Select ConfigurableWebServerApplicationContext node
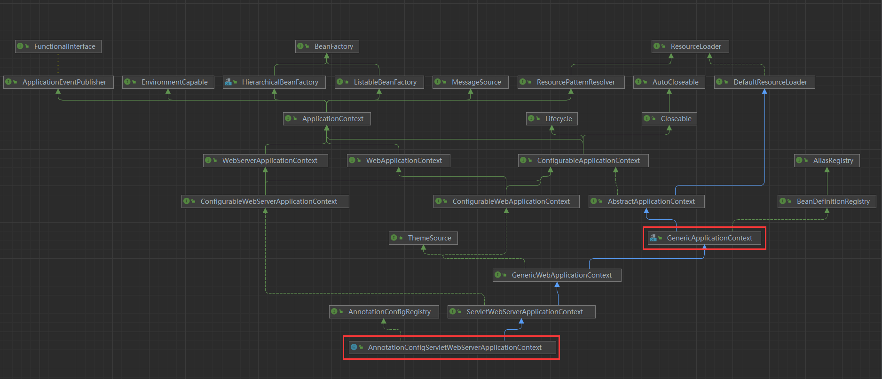Viewport: 882px width, 379px height. pos(265,201)
